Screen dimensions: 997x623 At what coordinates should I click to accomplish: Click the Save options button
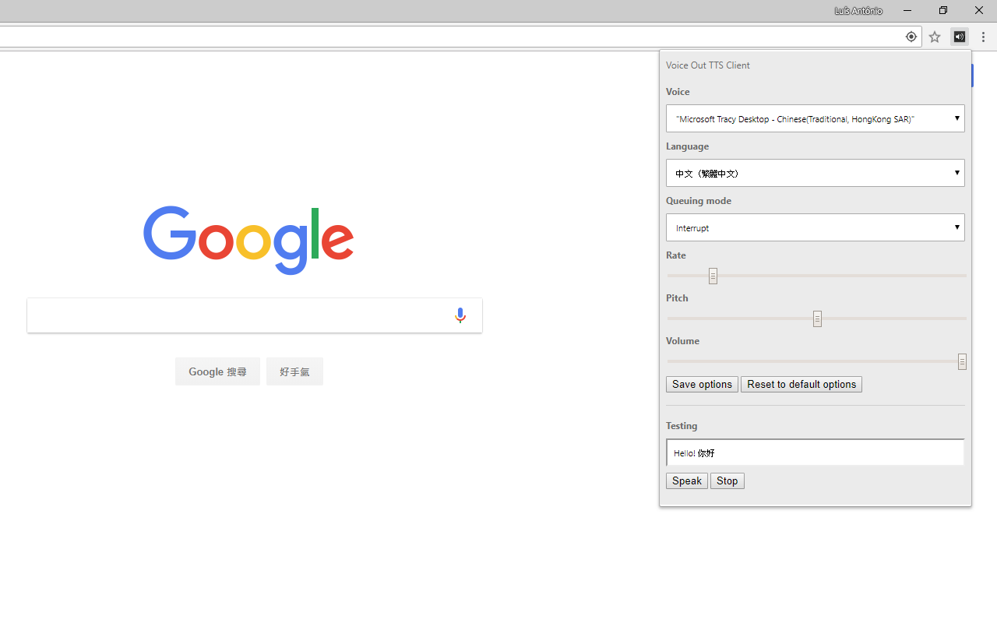coord(702,384)
